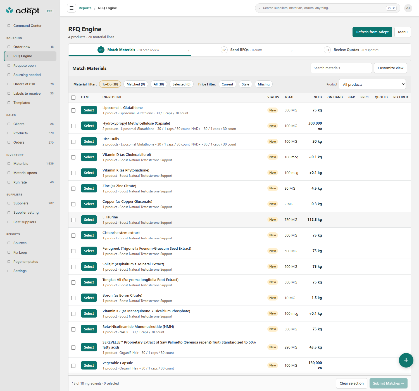This screenshot has height=391, width=419.
Task: Click the Submit Matches button
Action: pos(388,383)
